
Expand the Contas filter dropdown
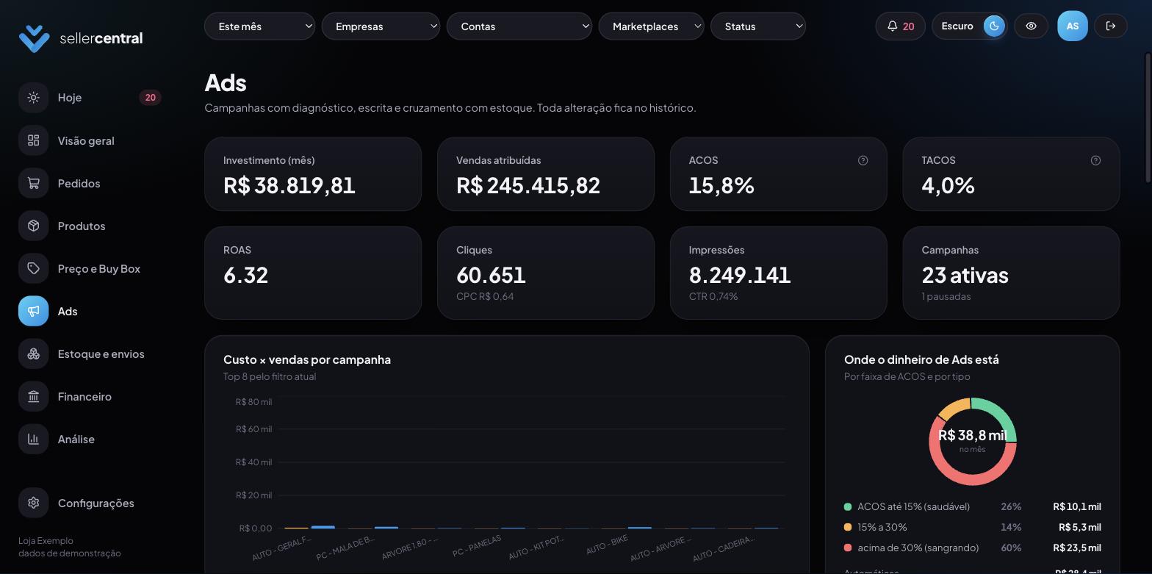click(519, 26)
